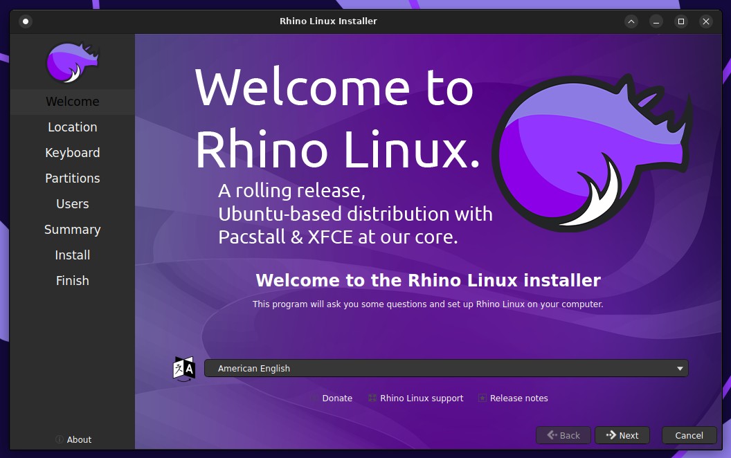Minimize the Rhino Linux Installer window

(x=656, y=21)
